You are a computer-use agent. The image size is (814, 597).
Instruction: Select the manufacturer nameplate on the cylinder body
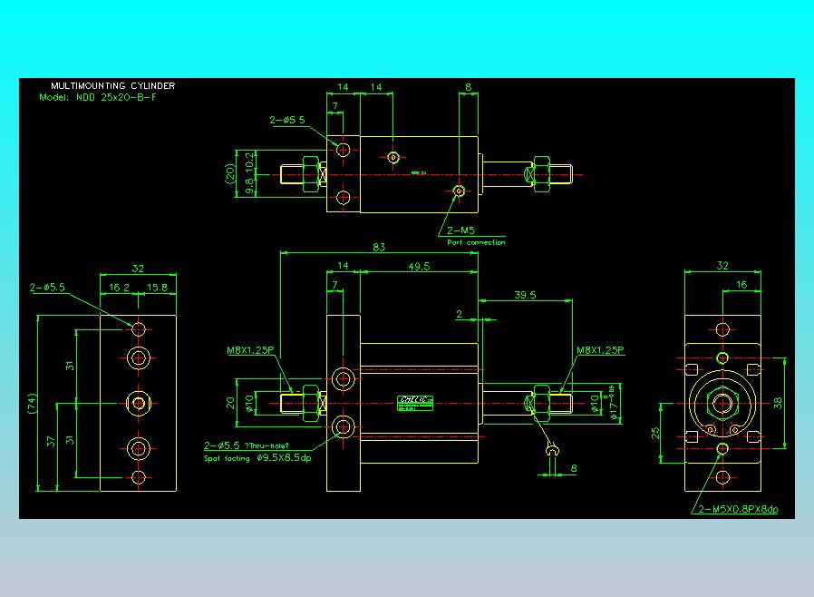click(415, 403)
